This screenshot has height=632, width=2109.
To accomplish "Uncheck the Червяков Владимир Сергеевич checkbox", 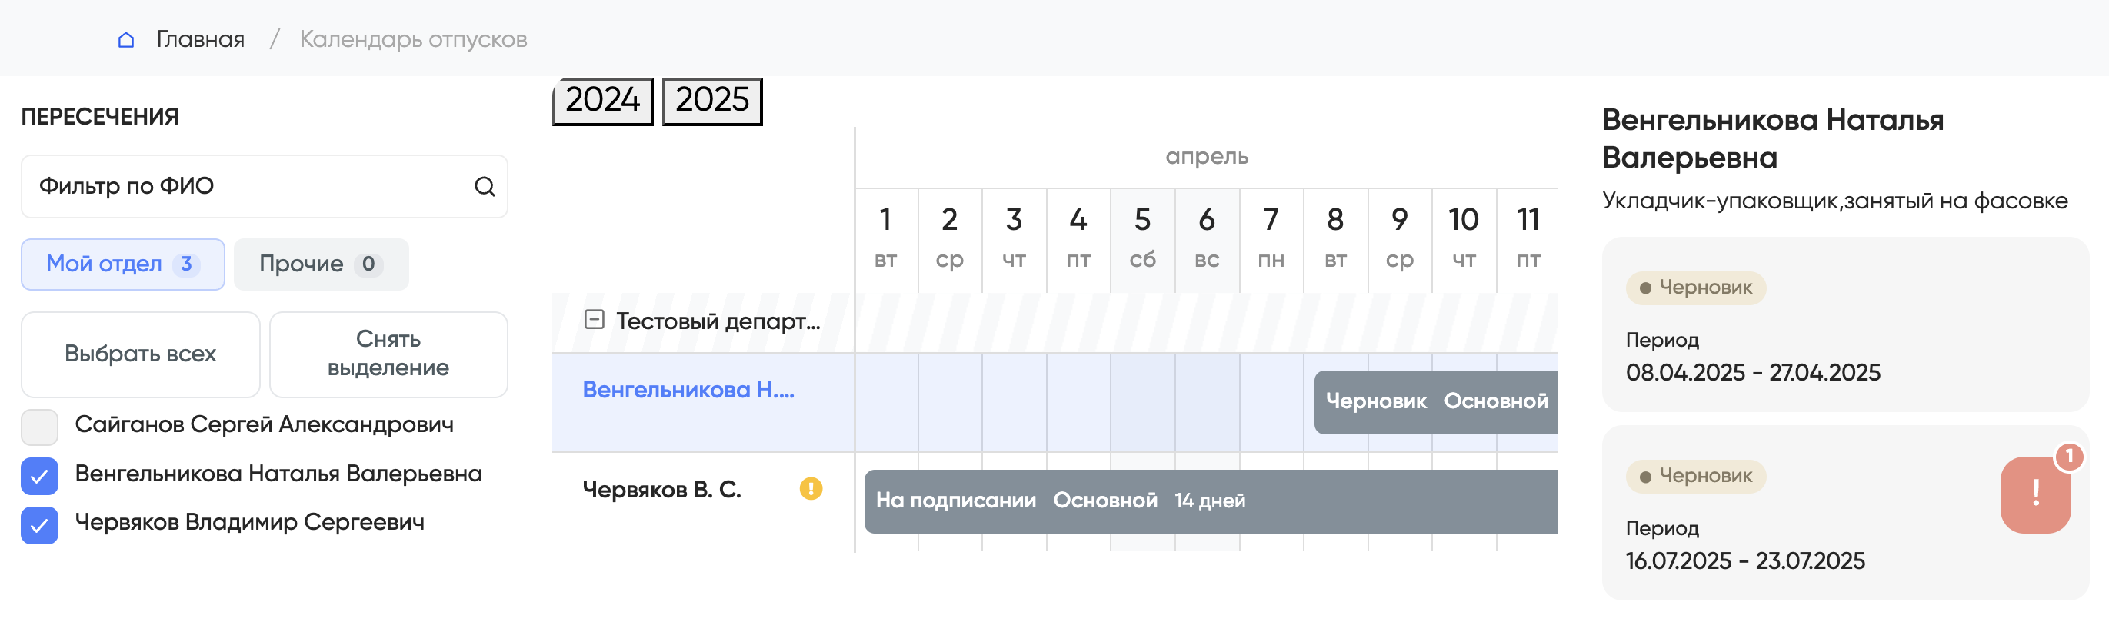I will (x=39, y=525).
